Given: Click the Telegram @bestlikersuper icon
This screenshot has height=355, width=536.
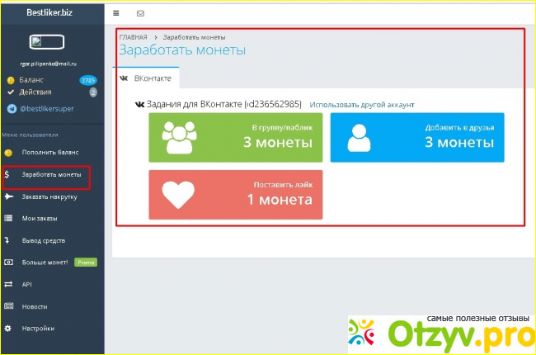Looking at the screenshot, I should pos(12,108).
